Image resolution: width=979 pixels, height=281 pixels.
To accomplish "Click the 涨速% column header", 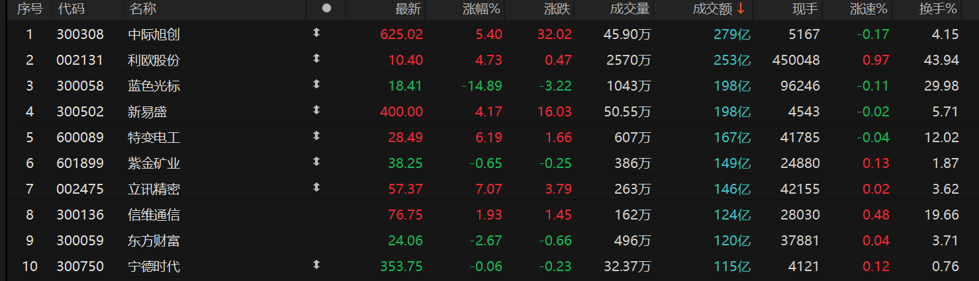I will point(870,9).
